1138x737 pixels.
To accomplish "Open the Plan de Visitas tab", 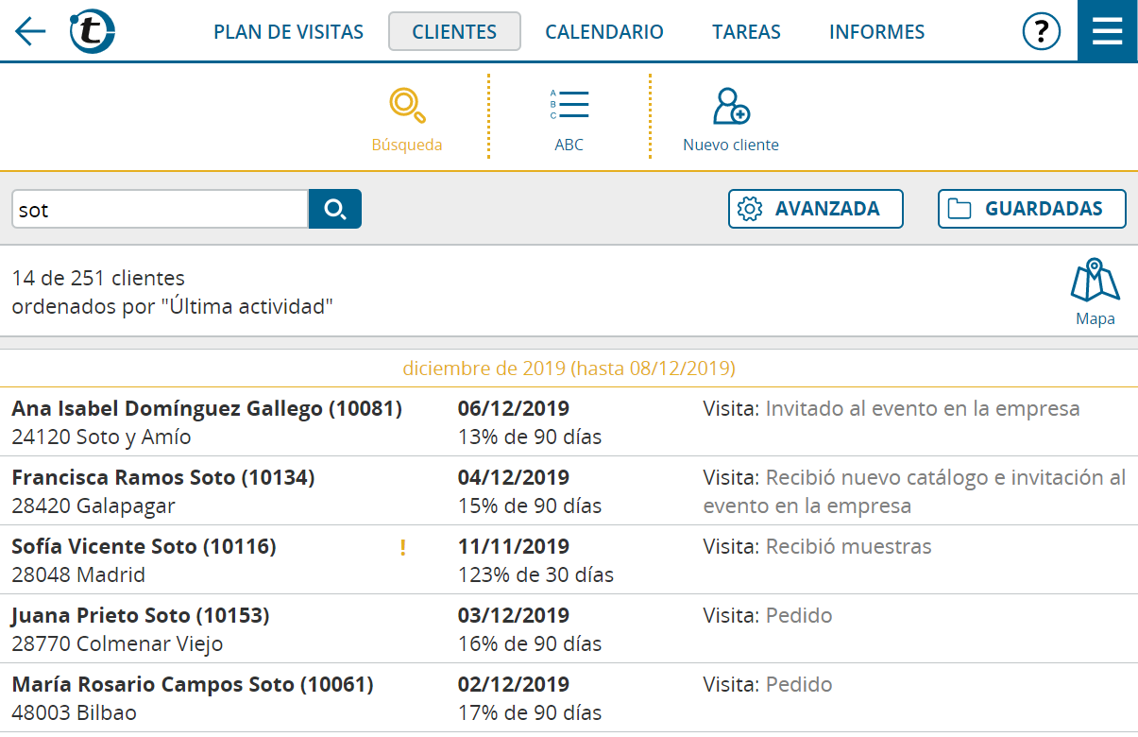I will click(288, 31).
